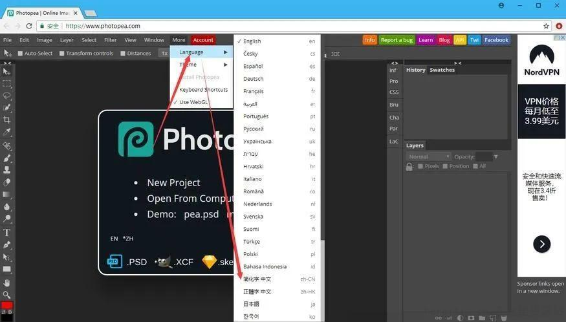Image resolution: width=566 pixels, height=322 pixels.
Task: Toggle the Distances checkbox
Action: coord(123,54)
